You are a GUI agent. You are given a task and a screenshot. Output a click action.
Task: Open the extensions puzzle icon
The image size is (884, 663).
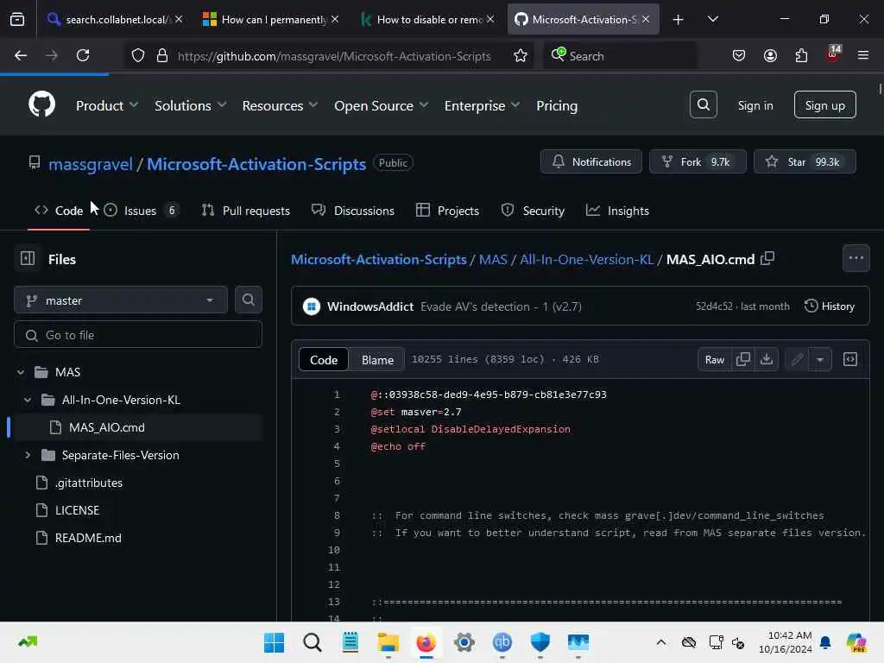click(801, 55)
